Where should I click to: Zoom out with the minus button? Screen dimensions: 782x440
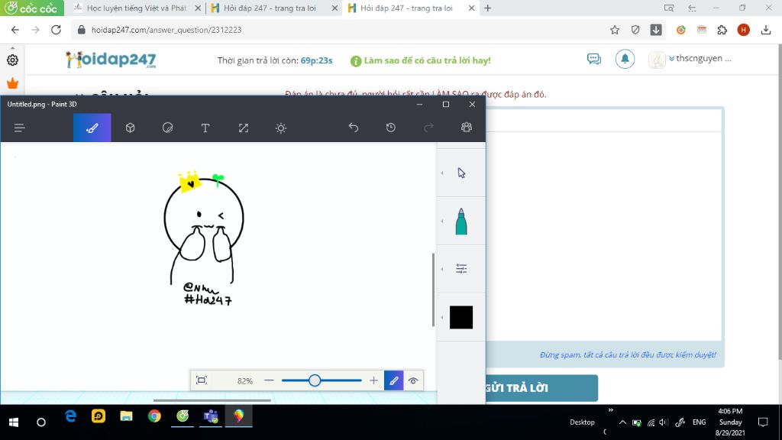tap(269, 380)
